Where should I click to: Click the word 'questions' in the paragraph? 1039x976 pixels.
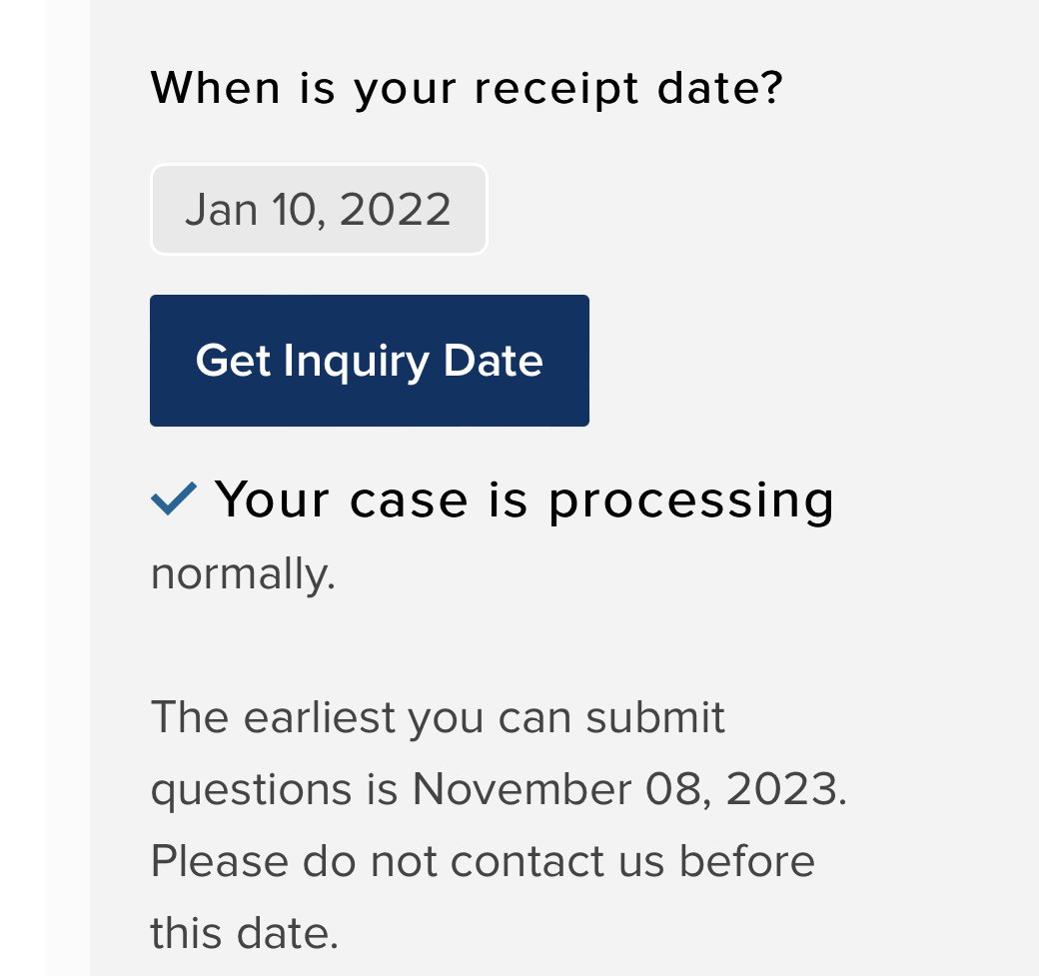tap(251, 792)
